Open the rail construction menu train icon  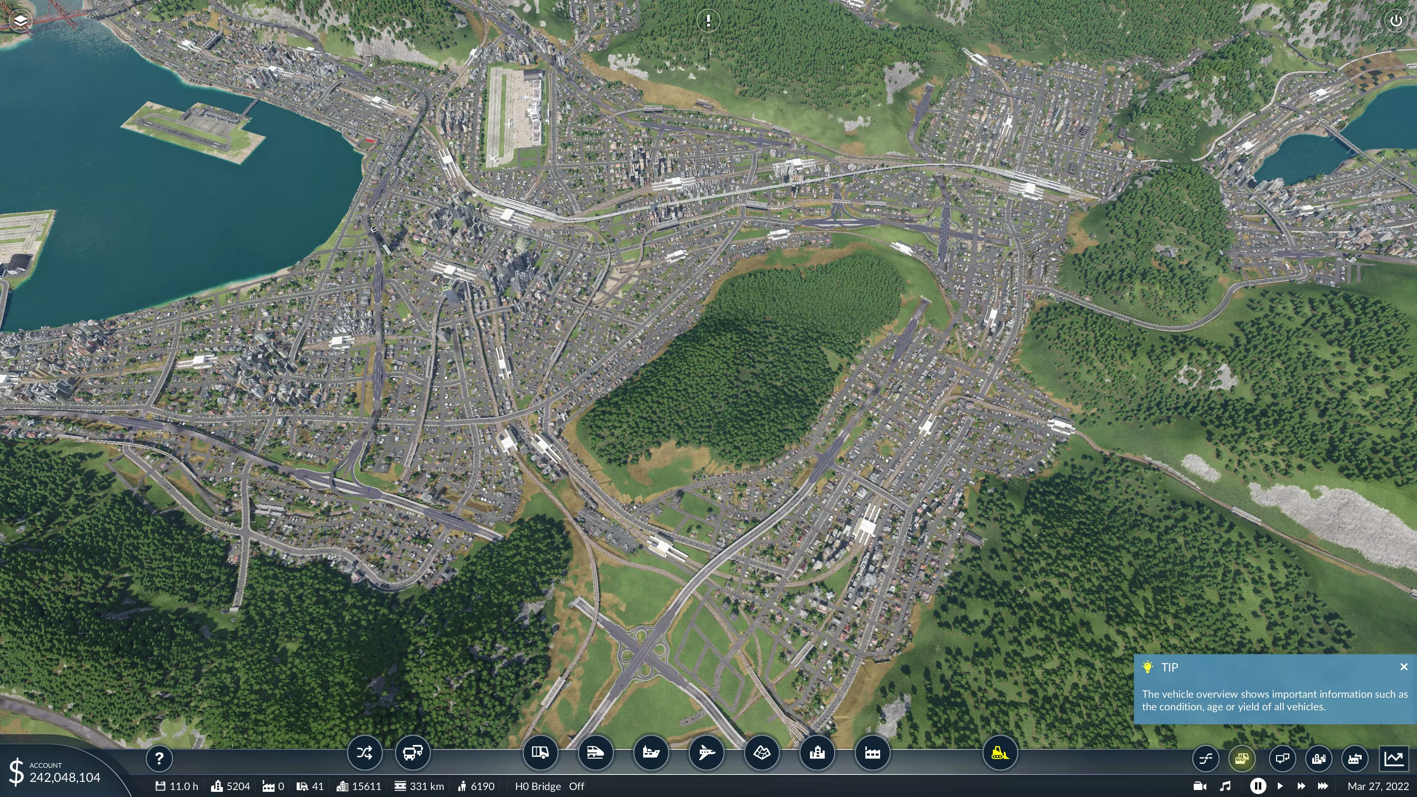pyautogui.click(x=595, y=752)
